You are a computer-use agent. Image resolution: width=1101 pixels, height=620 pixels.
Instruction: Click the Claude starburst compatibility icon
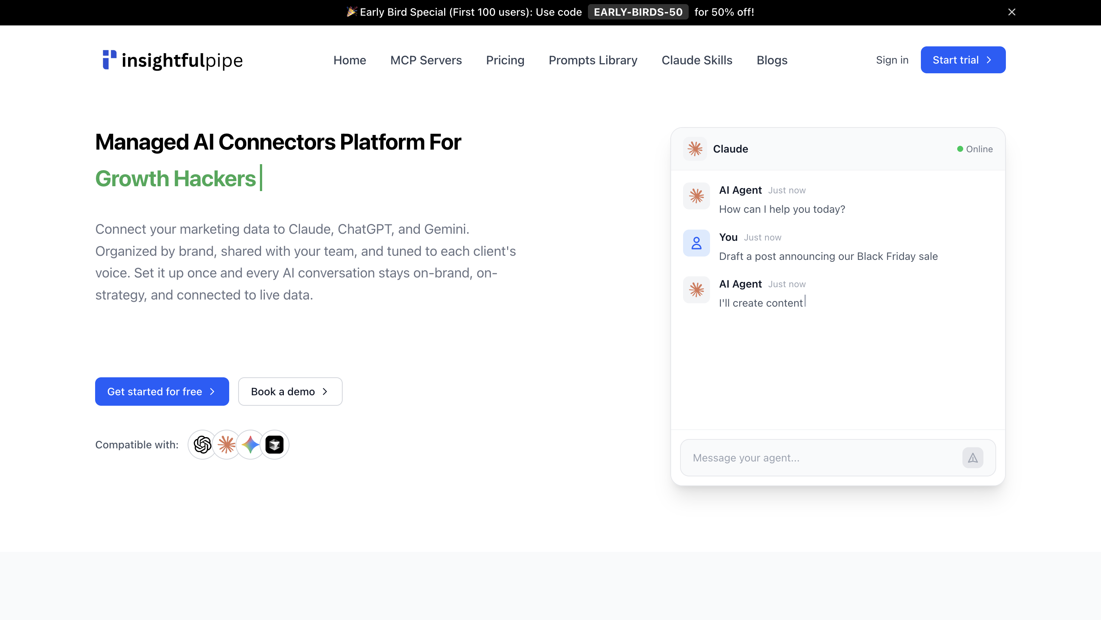pos(227,445)
